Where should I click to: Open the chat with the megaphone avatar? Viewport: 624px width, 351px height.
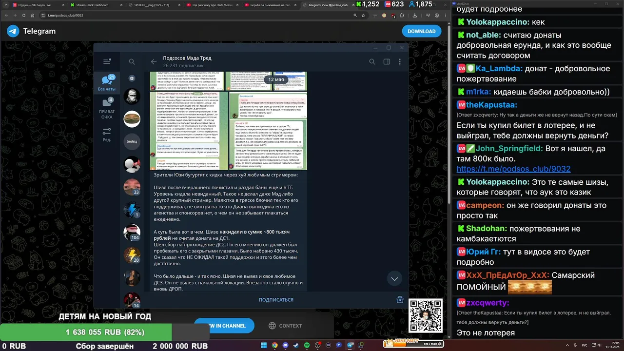coord(132,164)
